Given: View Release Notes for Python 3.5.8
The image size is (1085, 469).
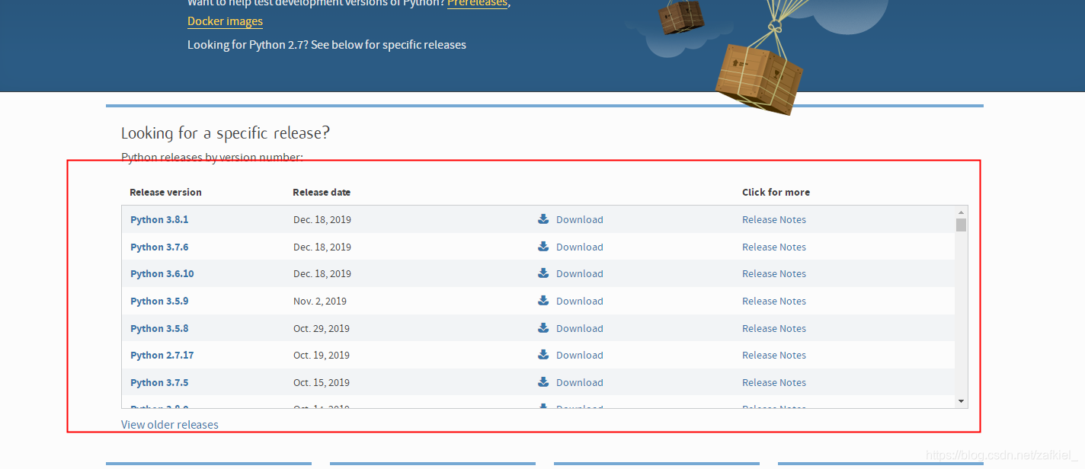Looking at the screenshot, I should pos(774,328).
